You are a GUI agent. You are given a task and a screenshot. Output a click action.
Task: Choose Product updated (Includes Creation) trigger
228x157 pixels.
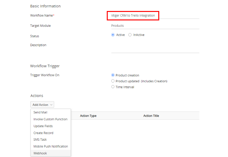coord(113,81)
